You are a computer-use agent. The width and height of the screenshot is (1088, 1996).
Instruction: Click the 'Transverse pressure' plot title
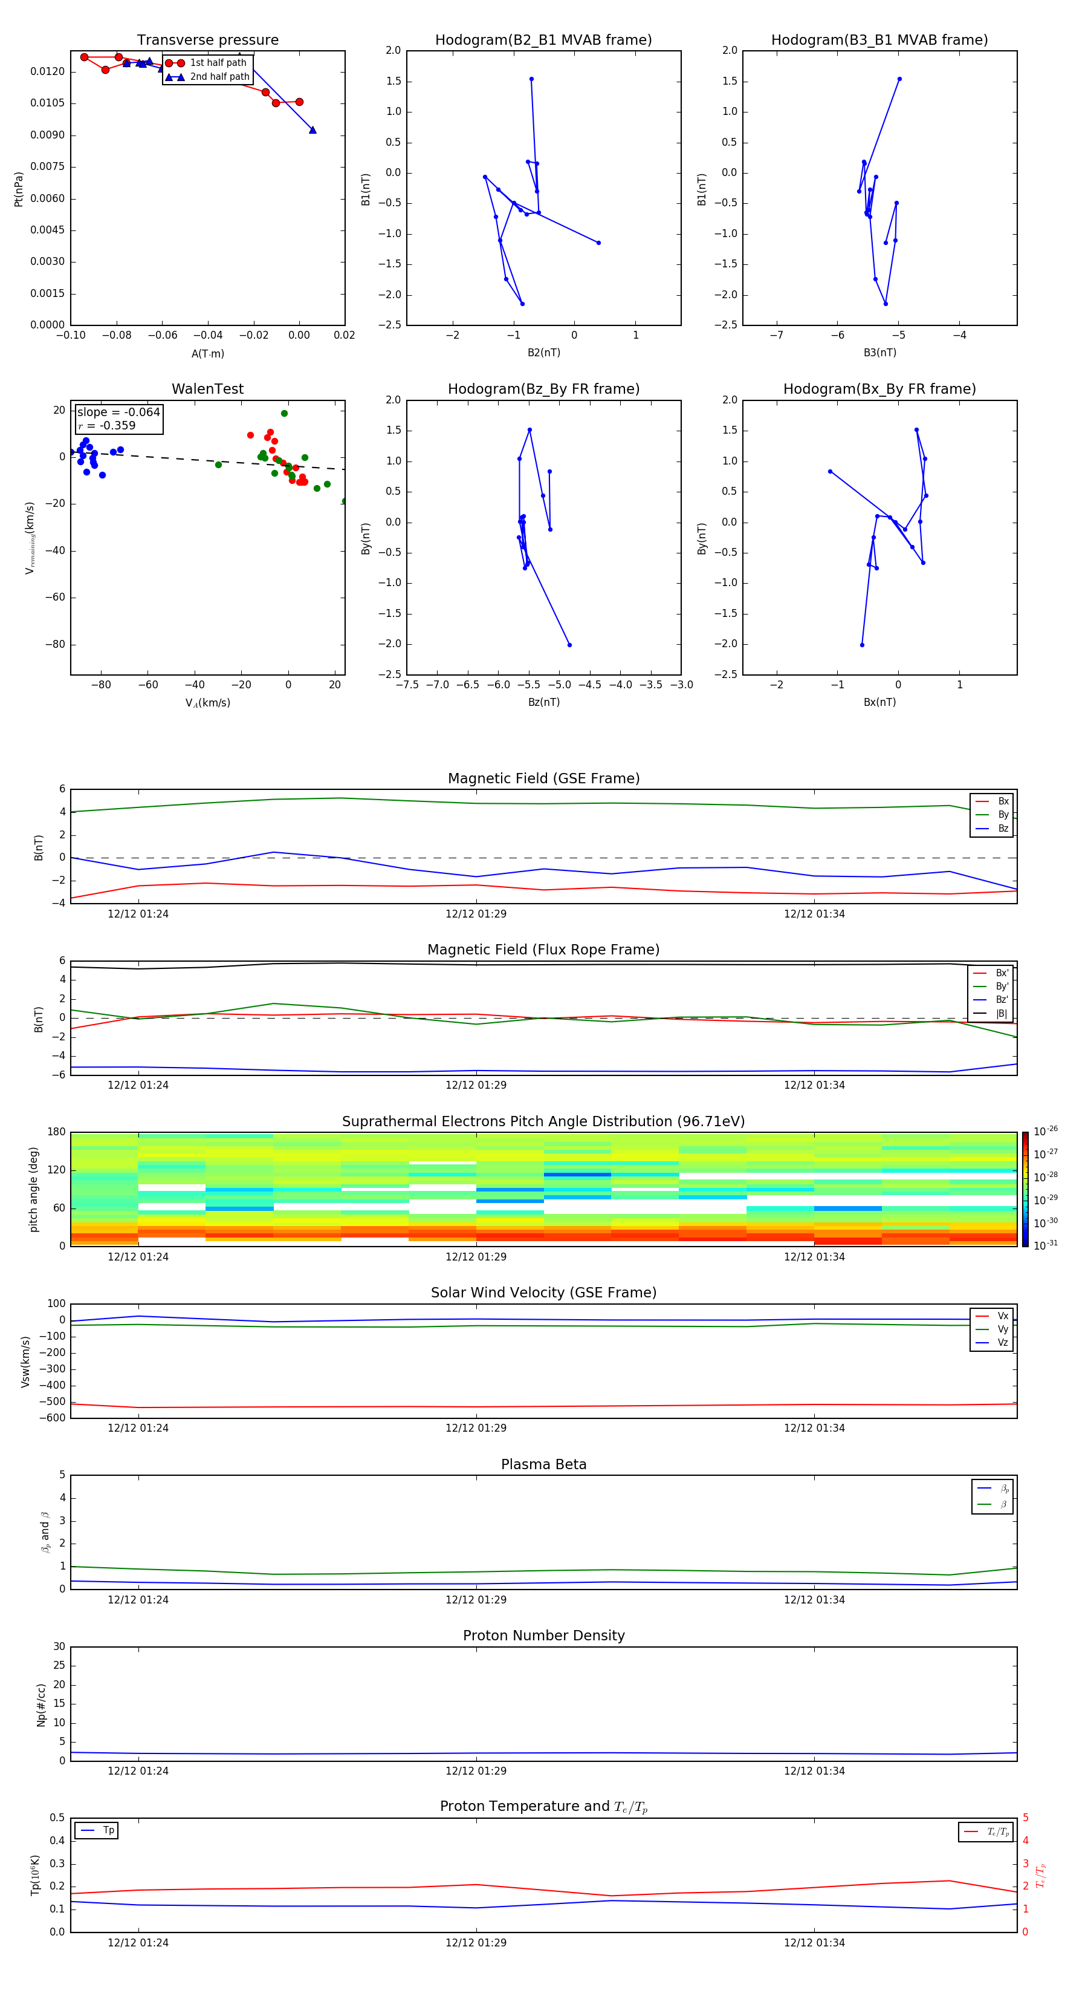click(207, 39)
